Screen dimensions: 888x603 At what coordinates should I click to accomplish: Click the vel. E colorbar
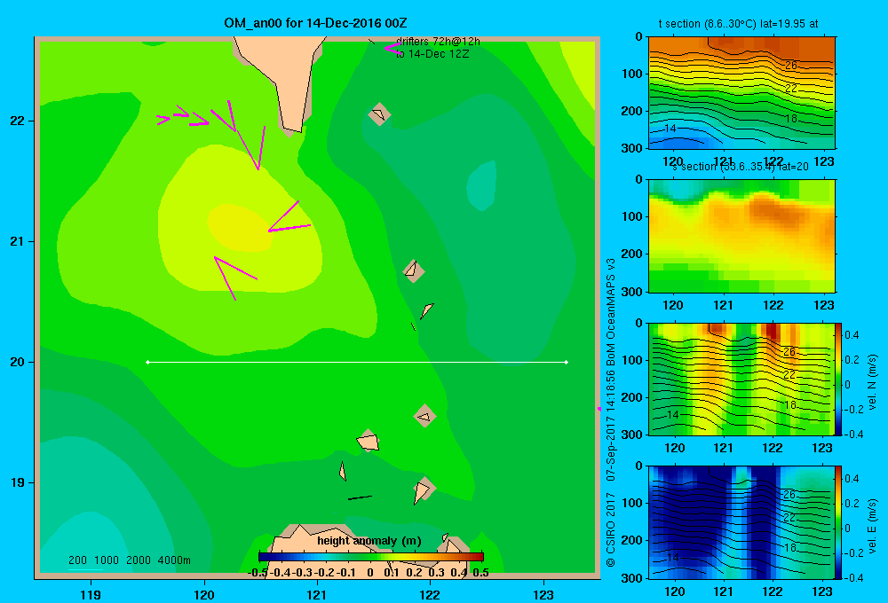(x=838, y=522)
